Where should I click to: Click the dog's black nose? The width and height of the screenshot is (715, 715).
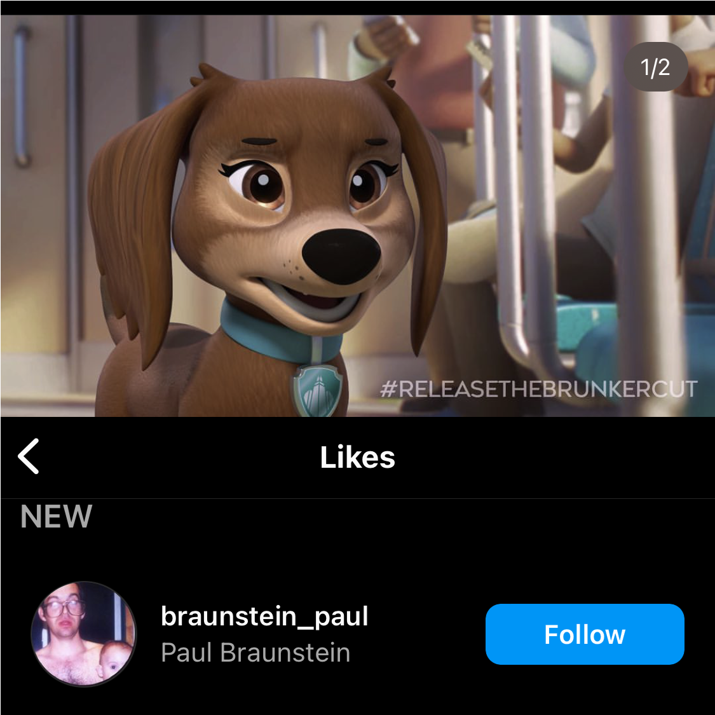[341, 255]
